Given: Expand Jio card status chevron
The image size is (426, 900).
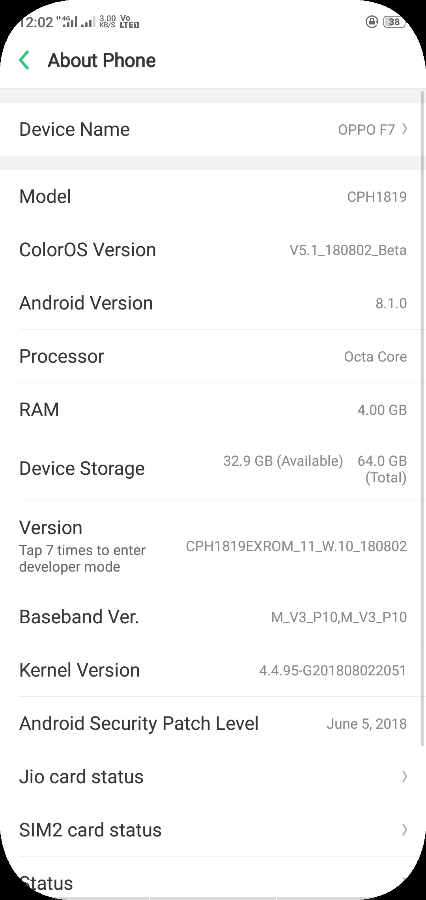Looking at the screenshot, I should click(405, 776).
